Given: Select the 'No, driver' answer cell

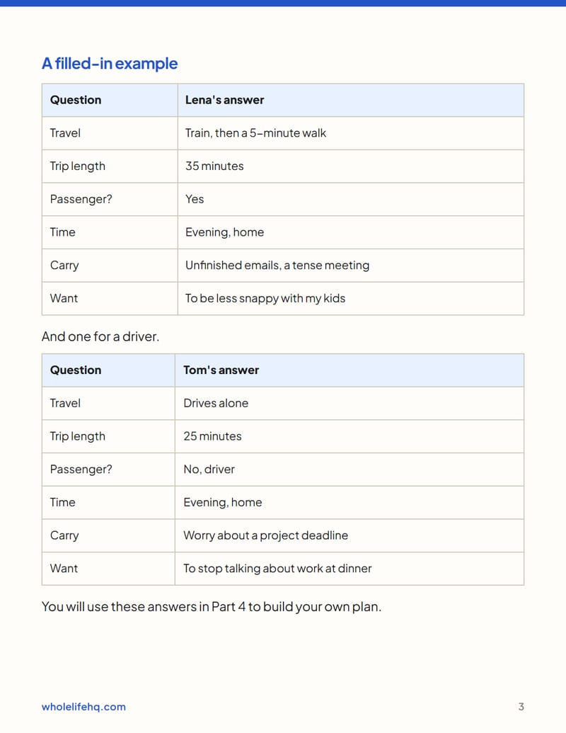Looking at the screenshot, I should point(350,470).
